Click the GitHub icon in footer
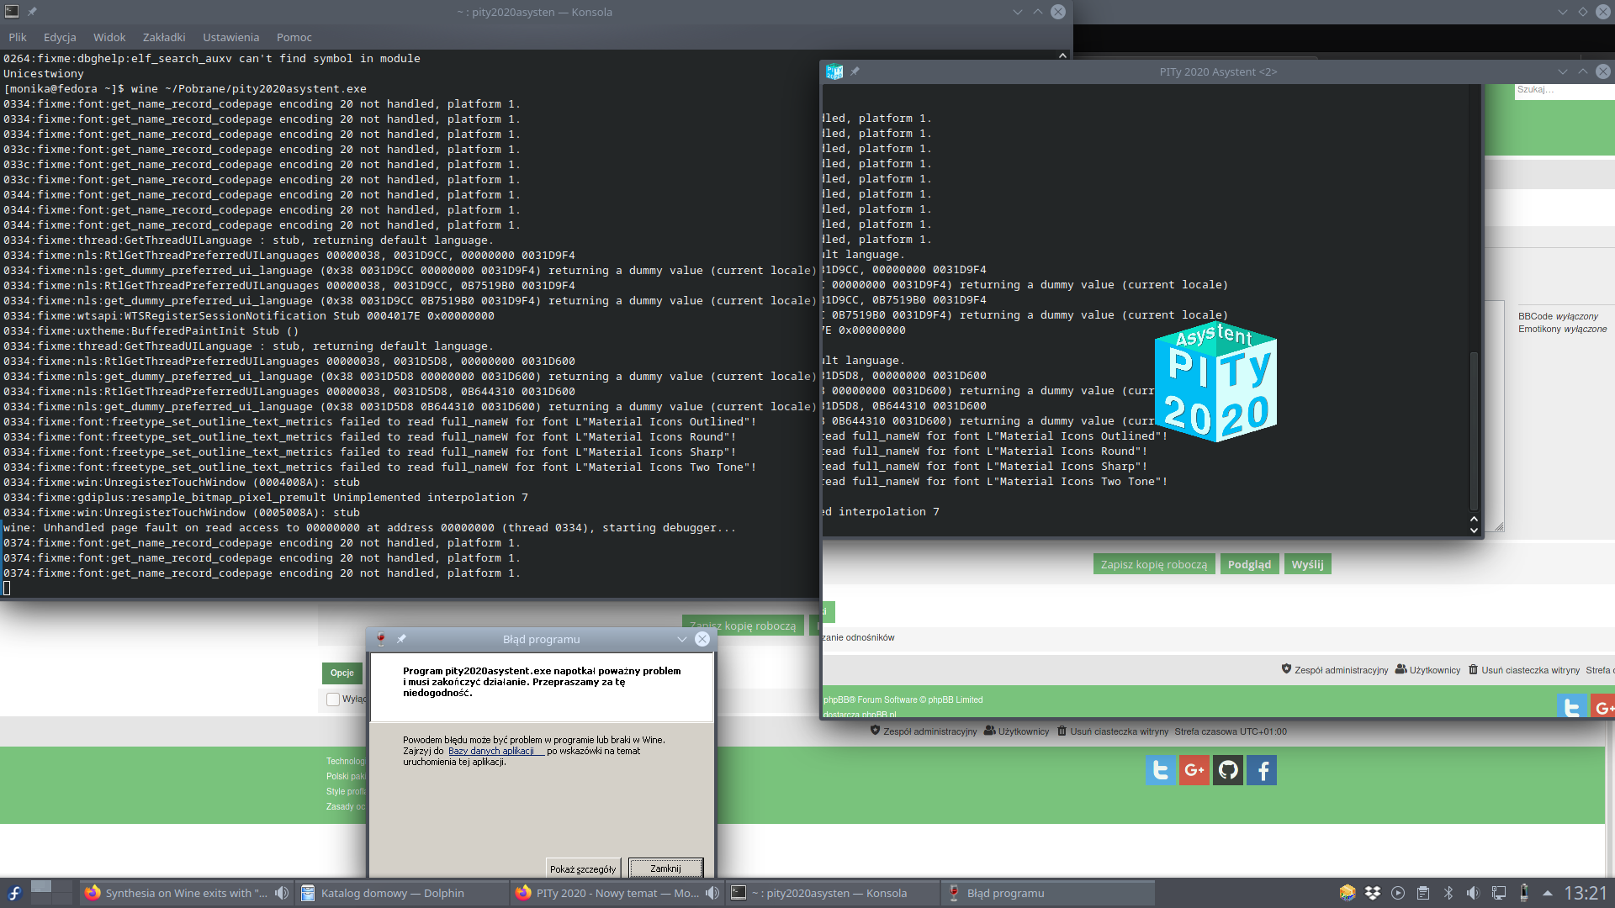 (x=1228, y=770)
